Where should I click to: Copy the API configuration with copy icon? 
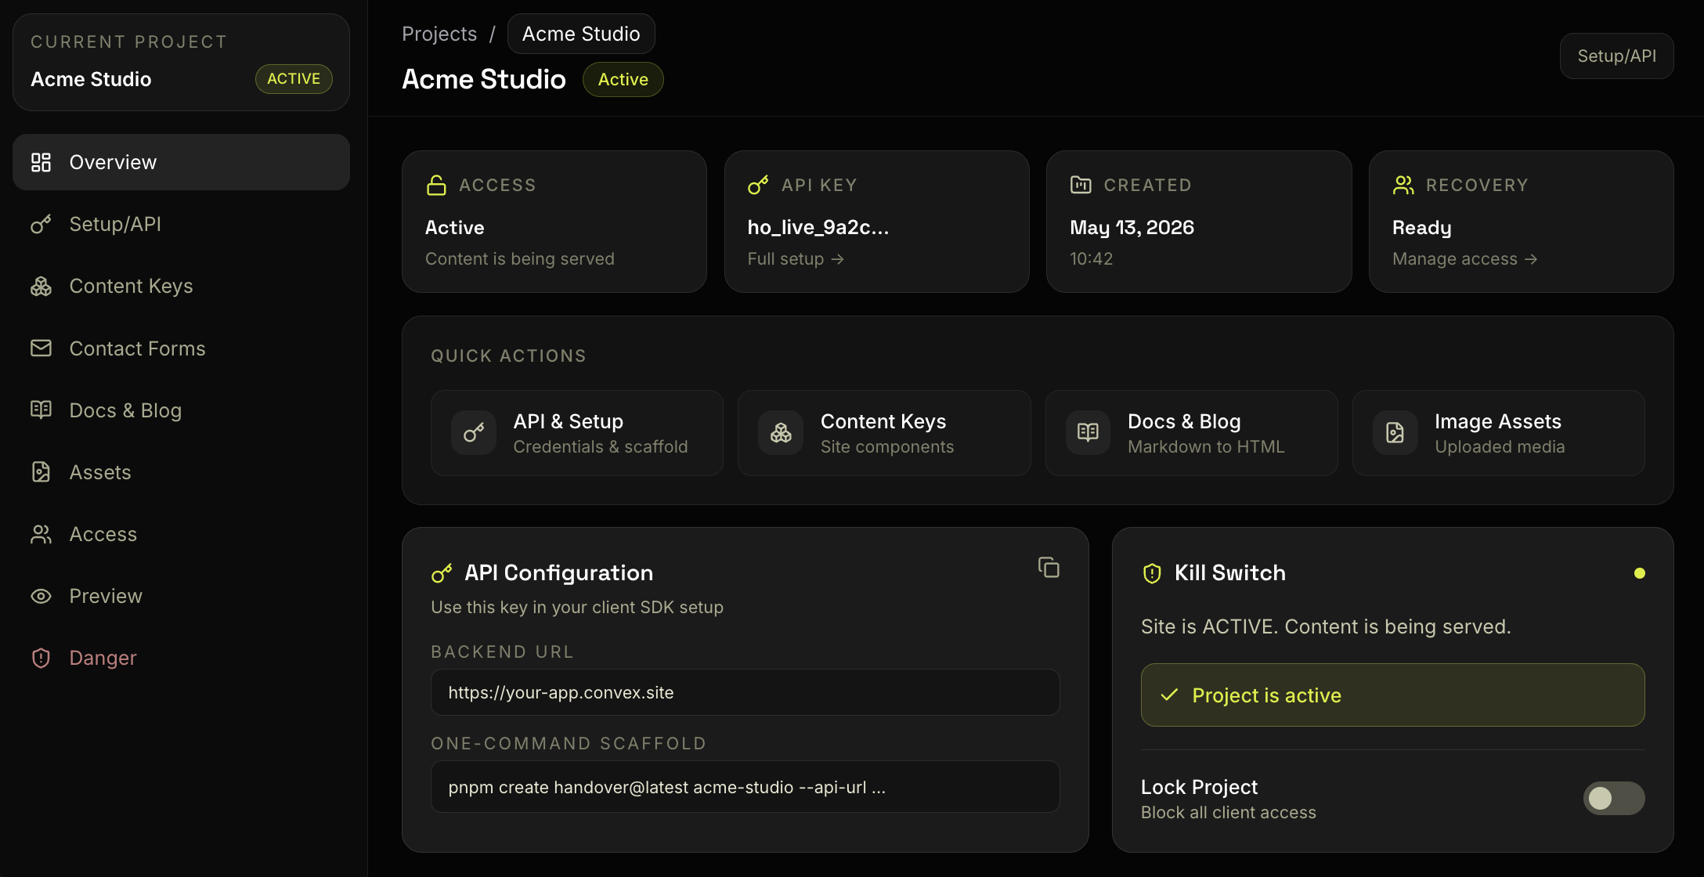click(x=1049, y=568)
